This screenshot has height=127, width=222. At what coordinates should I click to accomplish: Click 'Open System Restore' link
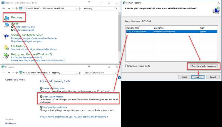pyautogui.click(x=53, y=97)
